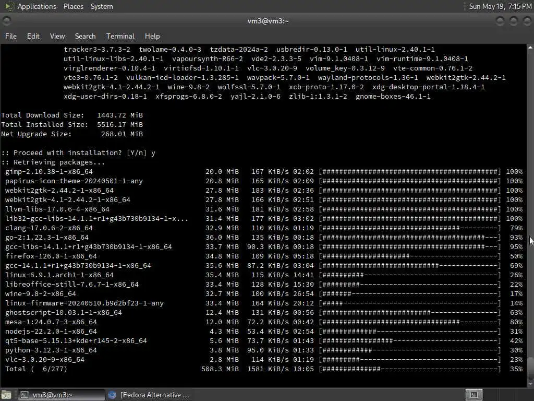This screenshot has width=534, height=401.
Task: Click the terminal icon in vm3@vm3 taskbar entry
Action: tap(24, 395)
